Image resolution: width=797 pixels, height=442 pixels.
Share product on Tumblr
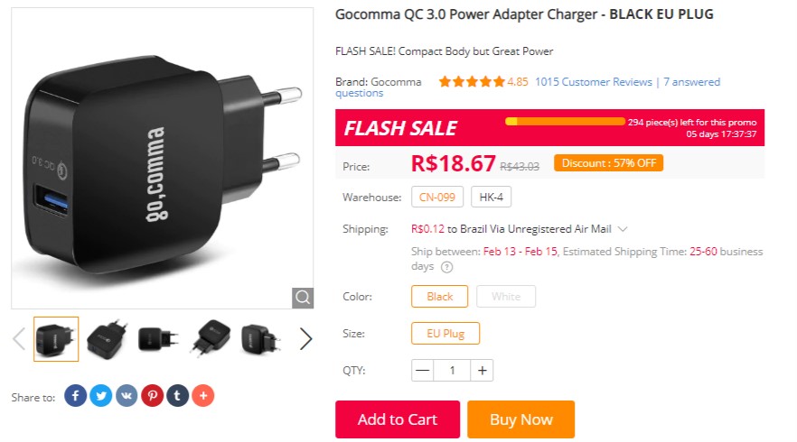(x=177, y=395)
